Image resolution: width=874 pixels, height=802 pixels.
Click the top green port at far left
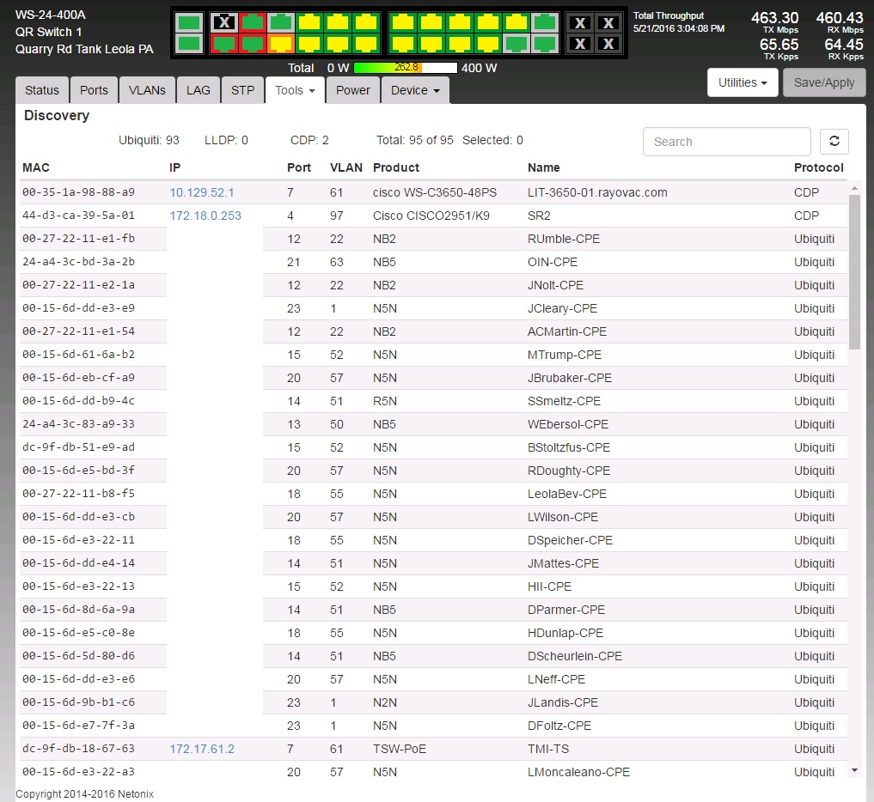pos(190,23)
